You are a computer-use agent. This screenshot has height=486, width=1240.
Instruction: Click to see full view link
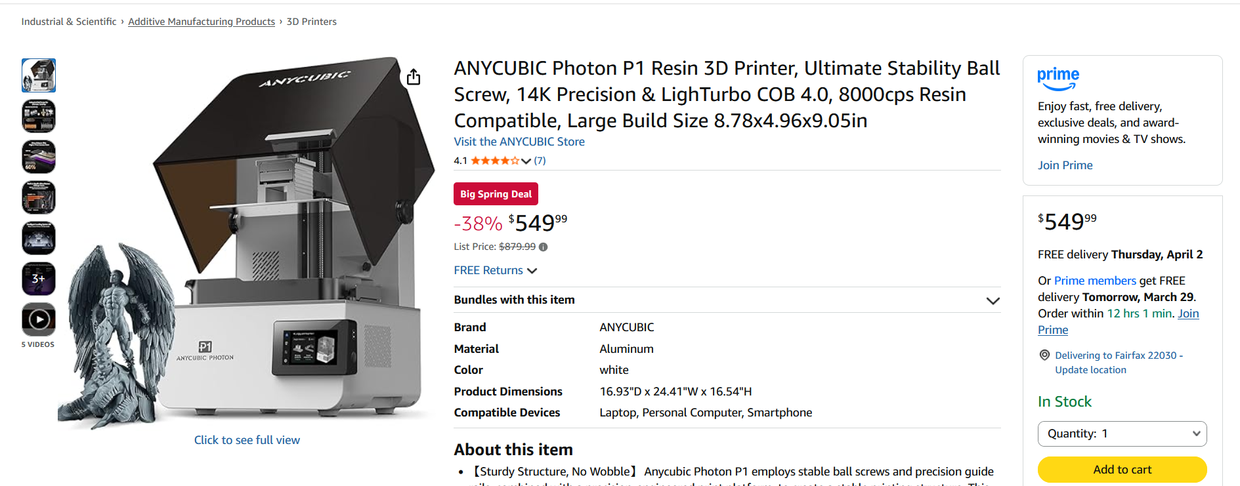(x=247, y=440)
